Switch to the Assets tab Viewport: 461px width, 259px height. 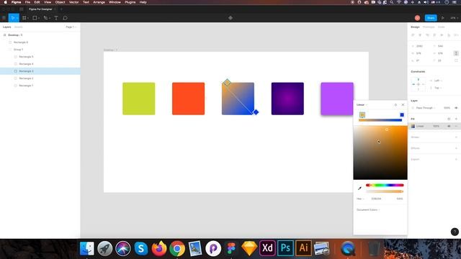(18, 27)
